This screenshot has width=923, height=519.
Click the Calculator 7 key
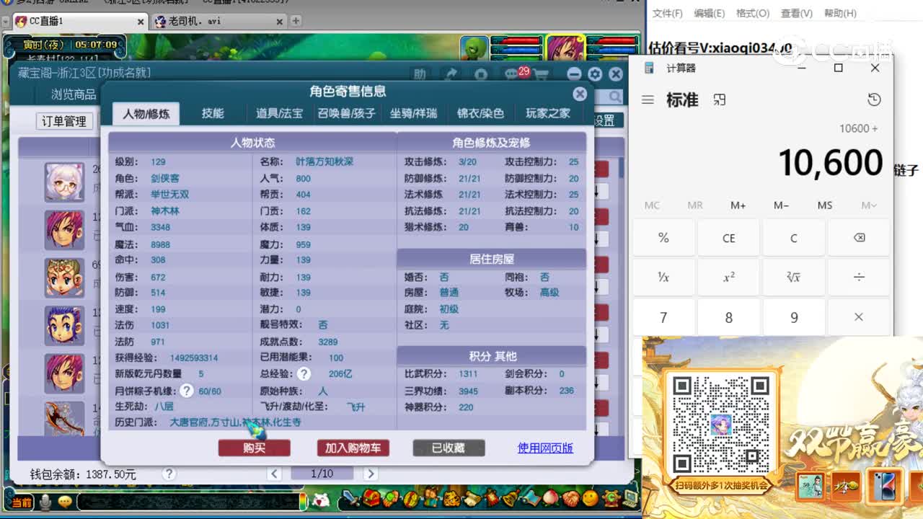(664, 317)
